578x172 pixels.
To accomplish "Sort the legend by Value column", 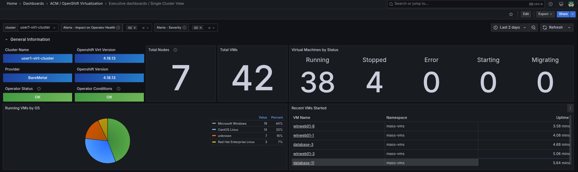I will [263, 118].
